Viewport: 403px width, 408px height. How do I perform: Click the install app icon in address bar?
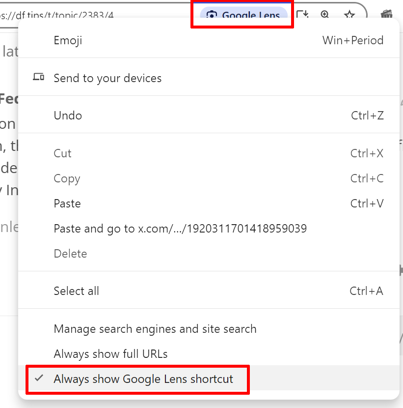[302, 14]
